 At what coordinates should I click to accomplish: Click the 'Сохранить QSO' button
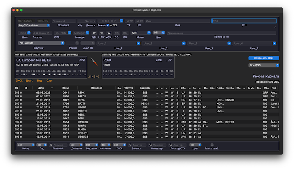pyautogui.click(x=264, y=58)
